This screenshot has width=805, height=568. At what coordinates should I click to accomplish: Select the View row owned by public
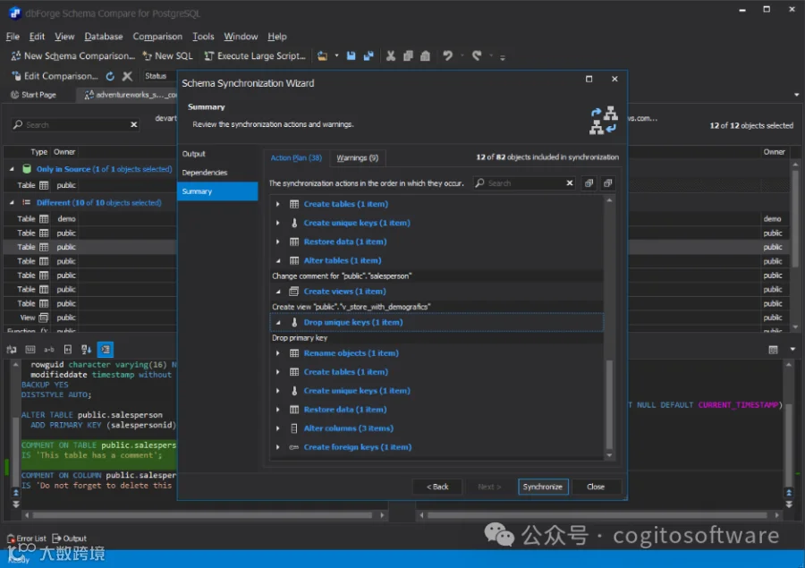coord(89,318)
